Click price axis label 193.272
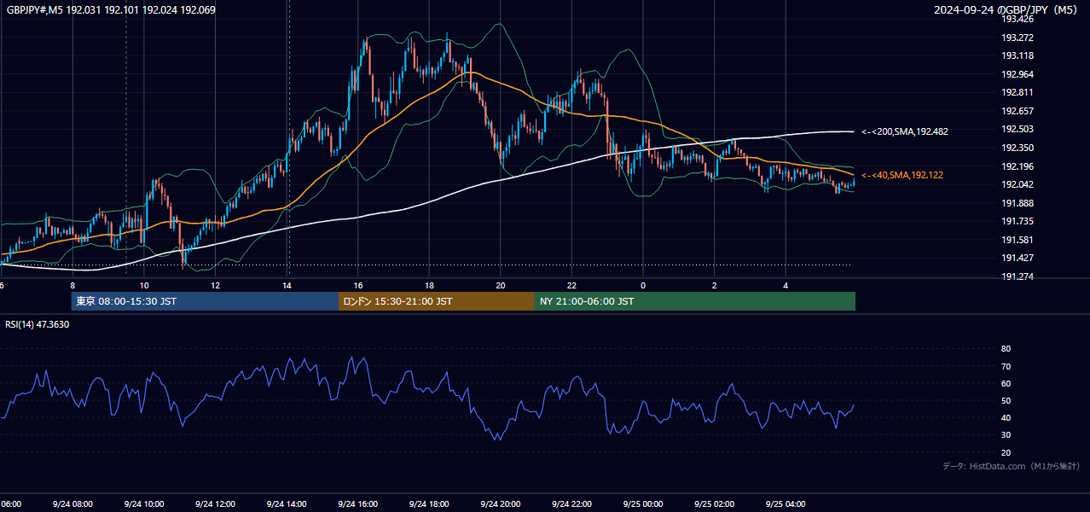 coord(1018,38)
